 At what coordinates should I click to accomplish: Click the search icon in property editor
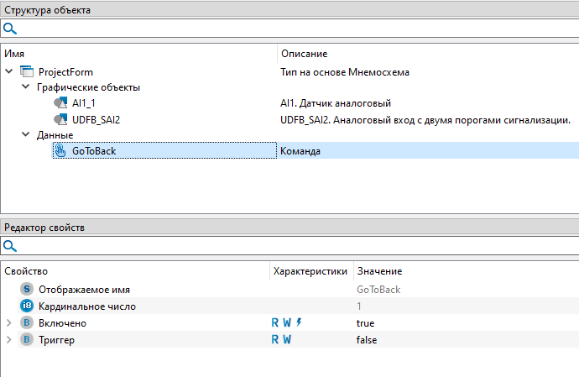coord(9,246)
